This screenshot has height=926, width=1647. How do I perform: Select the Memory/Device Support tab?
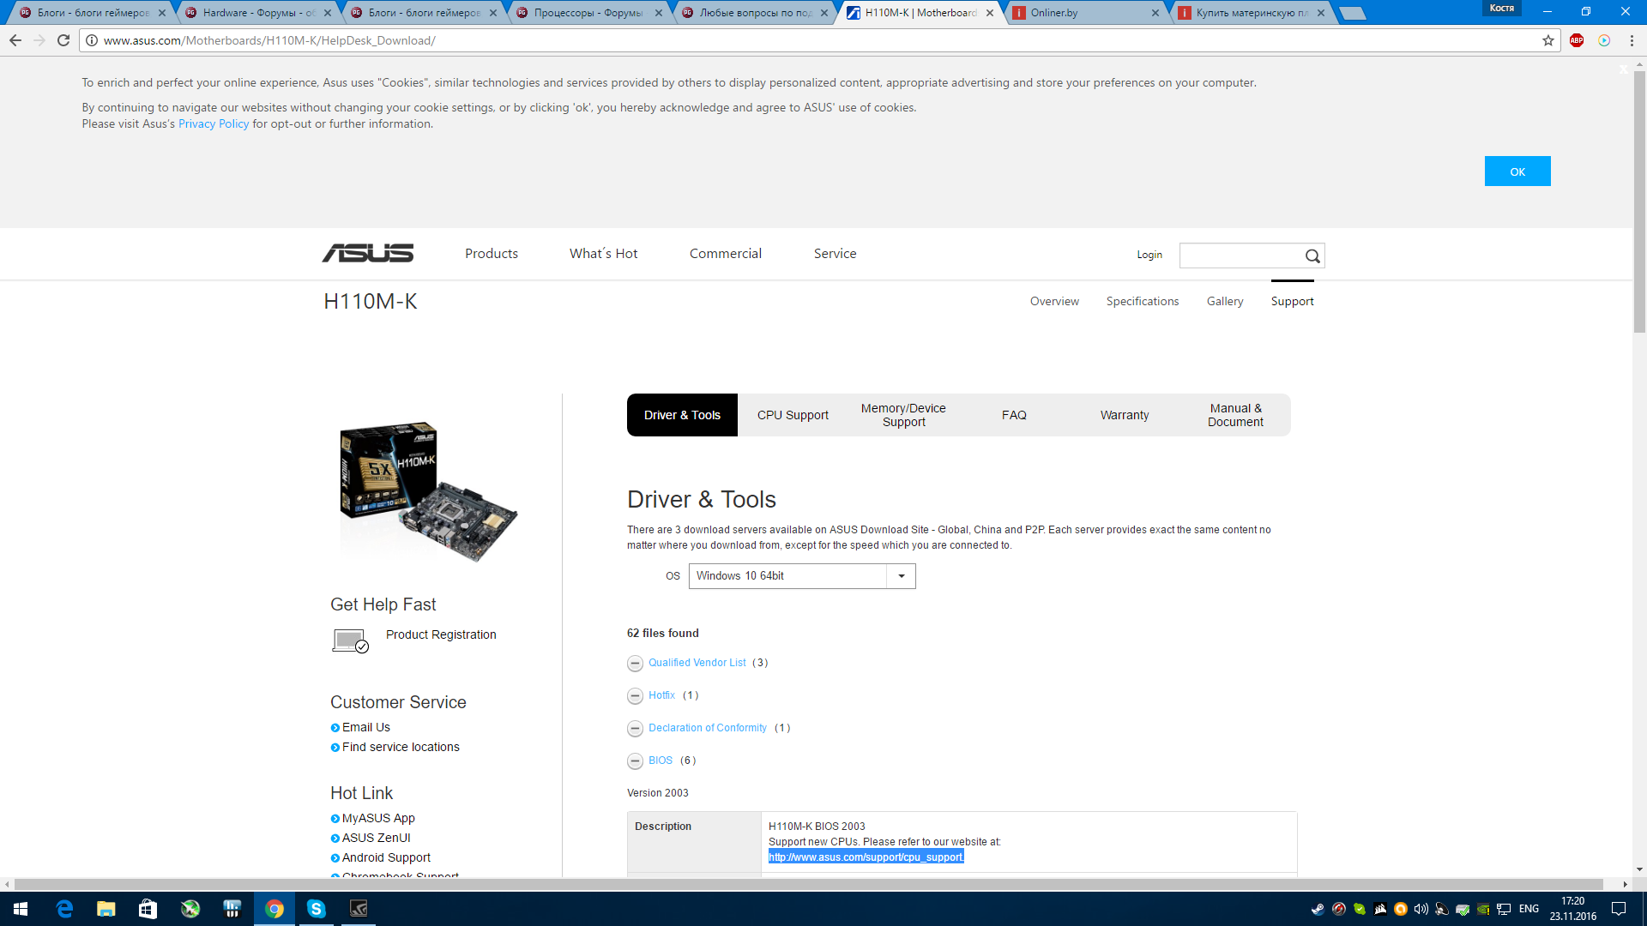903,415
